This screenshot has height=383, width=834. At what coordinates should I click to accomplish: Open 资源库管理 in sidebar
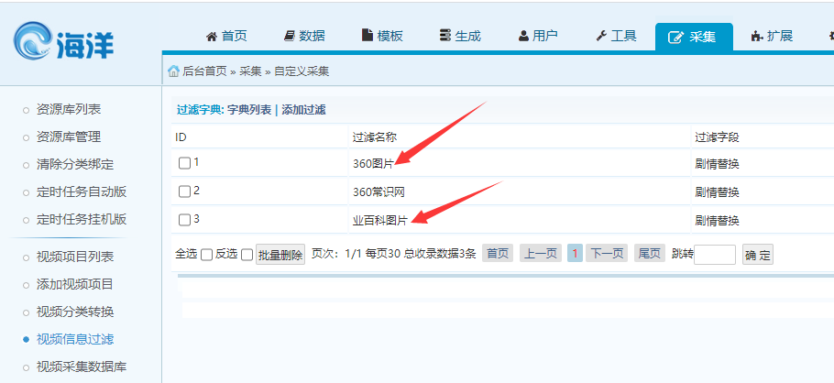(x=69, y=137)
